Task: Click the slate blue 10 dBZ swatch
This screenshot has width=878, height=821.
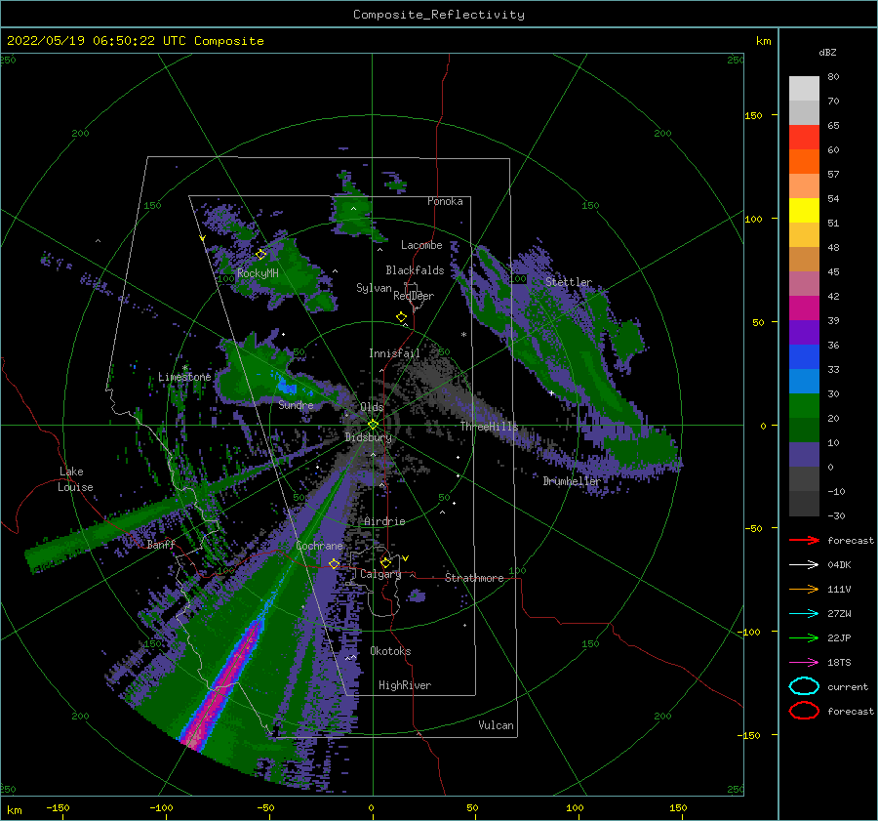Action: coord(804,455)
